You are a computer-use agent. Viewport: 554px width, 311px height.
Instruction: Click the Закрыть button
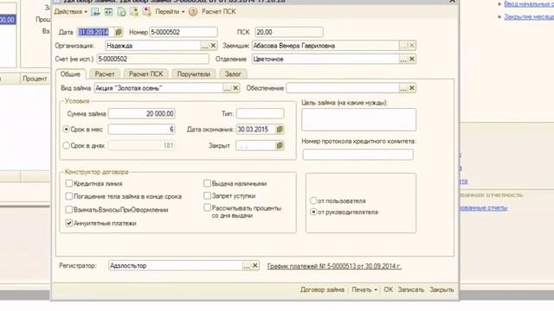pyautogui.click(x=441, y=289)
